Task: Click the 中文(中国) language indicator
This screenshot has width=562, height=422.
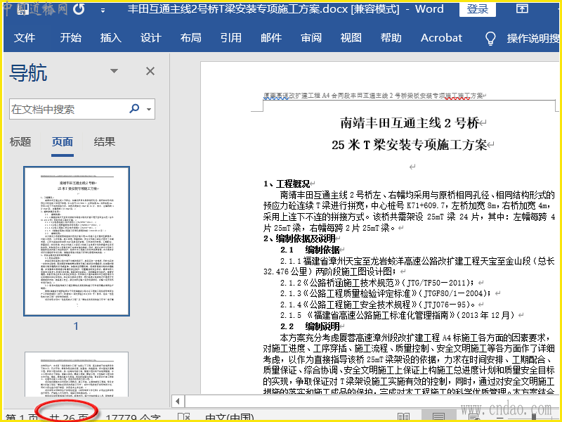Action: pyautogui.click(x=230, y=418)
